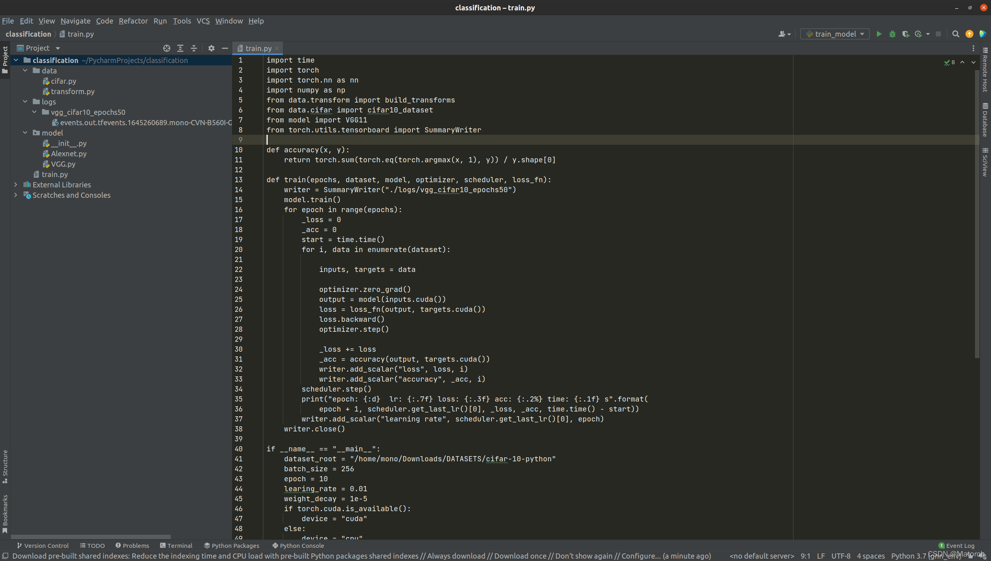Open the VCS menu

(203, 21)
